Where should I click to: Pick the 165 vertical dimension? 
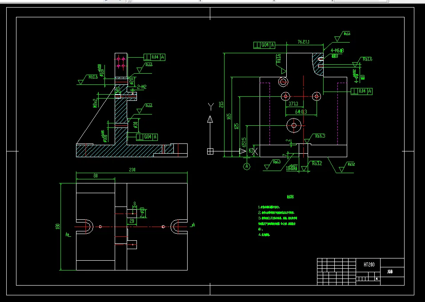click(229, 116)
